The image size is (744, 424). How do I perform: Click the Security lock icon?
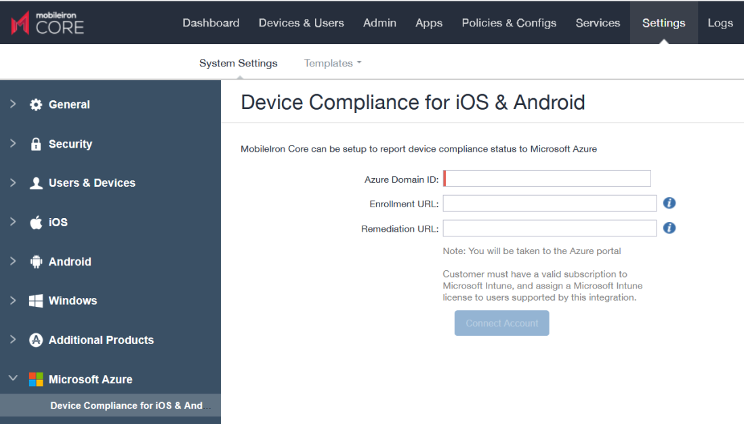[x=36, y=144]
